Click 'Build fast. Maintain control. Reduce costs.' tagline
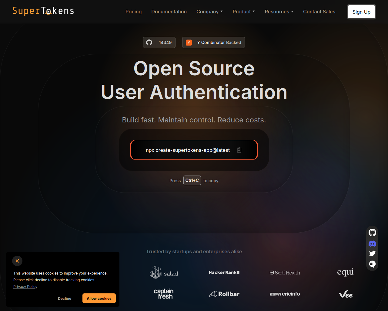Image resolution: width=388 pixels, height=311 pixels. (194, 120)
